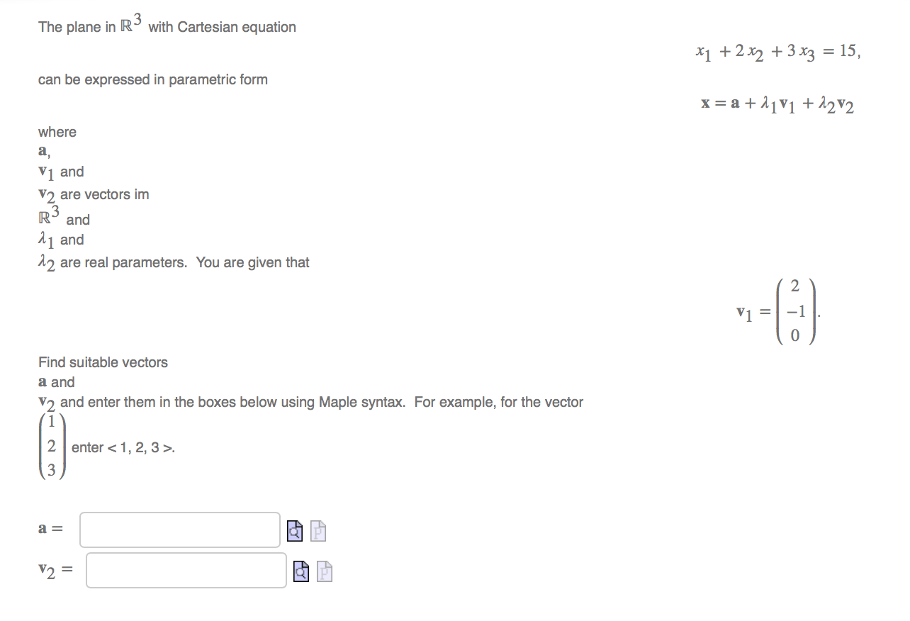The image size is (910, 621).
Task: Click inside the v2 answer input box
Action: click(x=186, y=570)
